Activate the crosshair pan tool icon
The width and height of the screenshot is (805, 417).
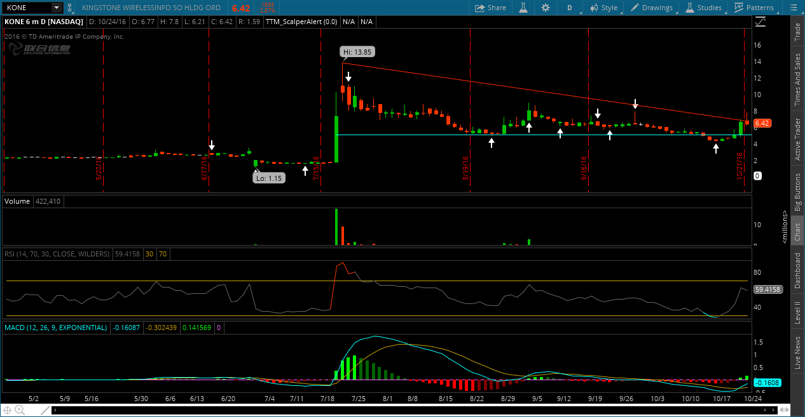[x=8, y=409]
